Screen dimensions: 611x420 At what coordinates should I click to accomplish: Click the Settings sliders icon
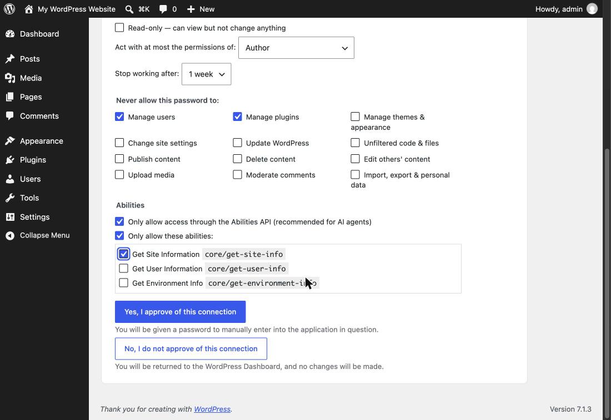[x=10, y=217]
